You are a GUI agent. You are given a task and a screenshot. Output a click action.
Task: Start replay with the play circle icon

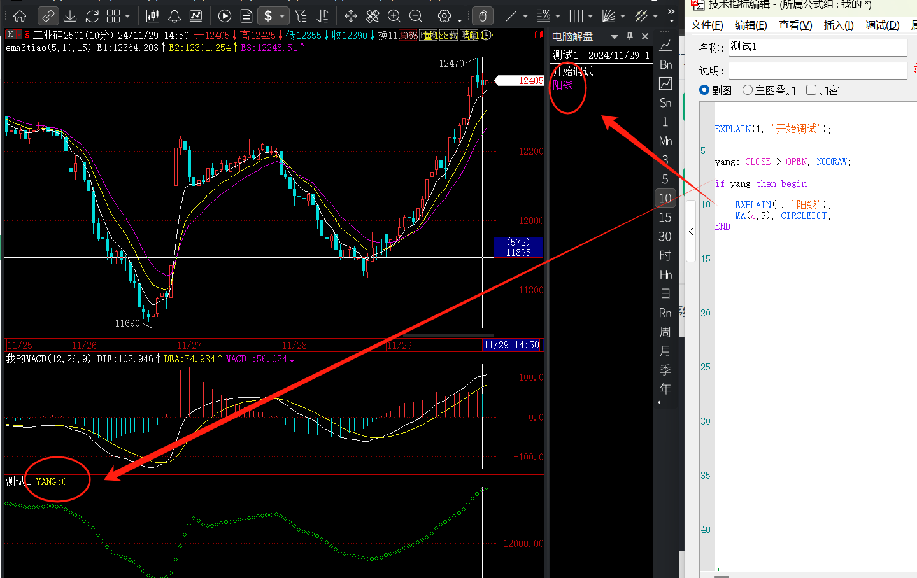coord(225,16)
